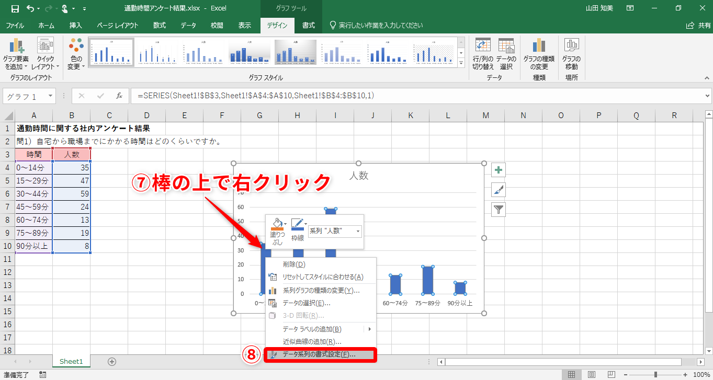This screenshot has width=713, height=380.
Task: Open Add Chart Element (グラフ要素を追加)
Action: [16, 54]
